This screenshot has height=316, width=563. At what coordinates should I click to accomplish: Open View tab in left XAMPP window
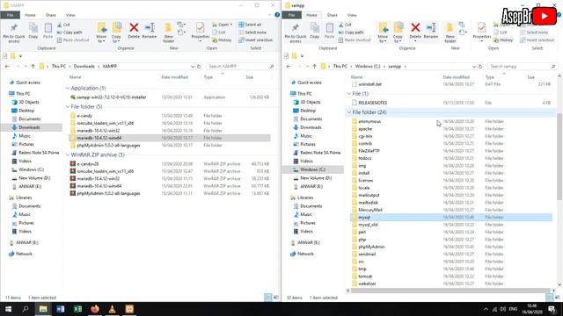[x=70, y=15]
